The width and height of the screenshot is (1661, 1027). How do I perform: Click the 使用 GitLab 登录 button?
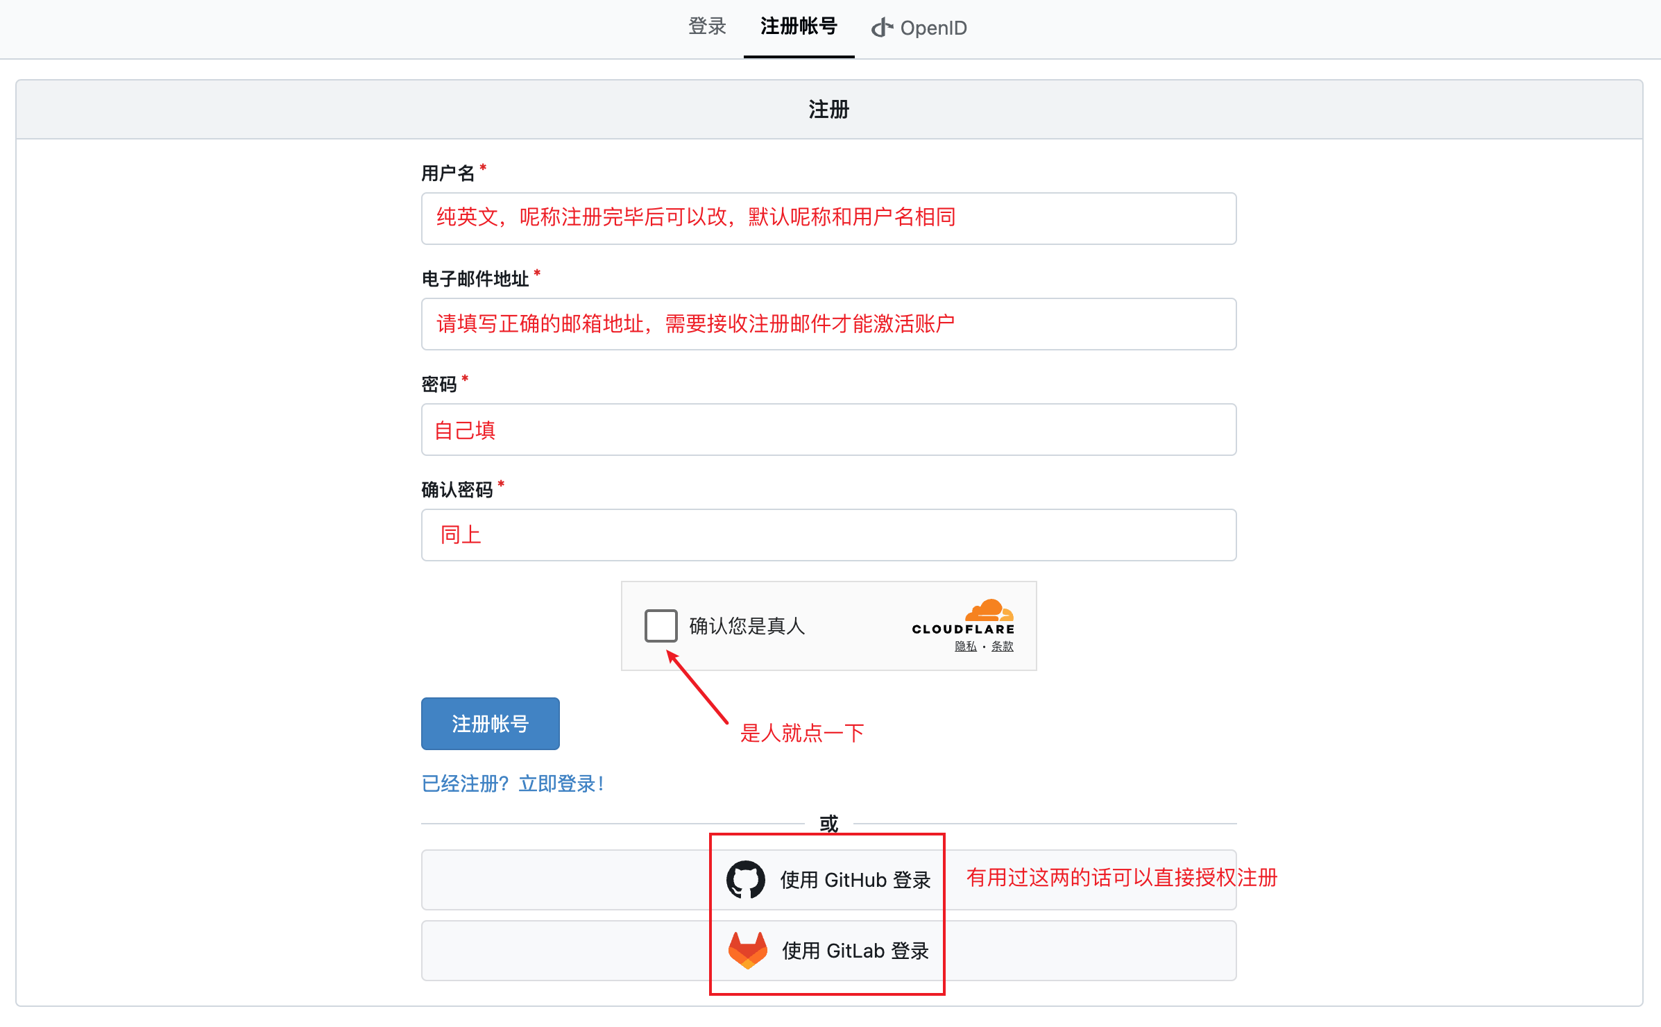[828, 951]
